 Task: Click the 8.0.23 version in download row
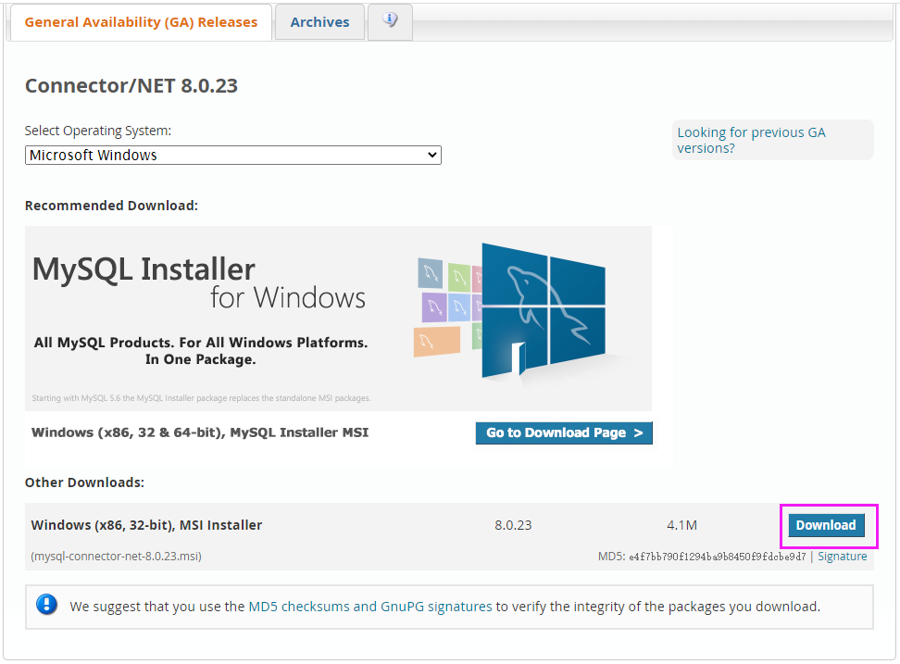click(513, 525)
